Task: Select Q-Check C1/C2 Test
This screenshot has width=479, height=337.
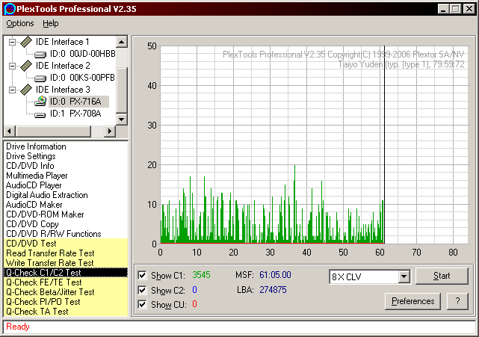Action: [66, 273]
